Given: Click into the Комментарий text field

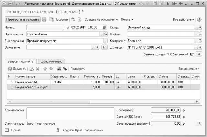Looking at the screenshot, I should 70,113.
